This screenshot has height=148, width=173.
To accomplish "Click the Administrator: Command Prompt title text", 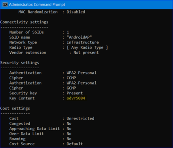I will point(37,5).
